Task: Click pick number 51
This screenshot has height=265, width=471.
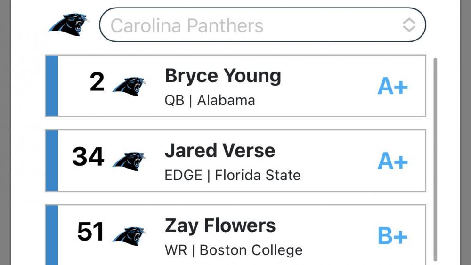Action: click(x=90, y=232)
